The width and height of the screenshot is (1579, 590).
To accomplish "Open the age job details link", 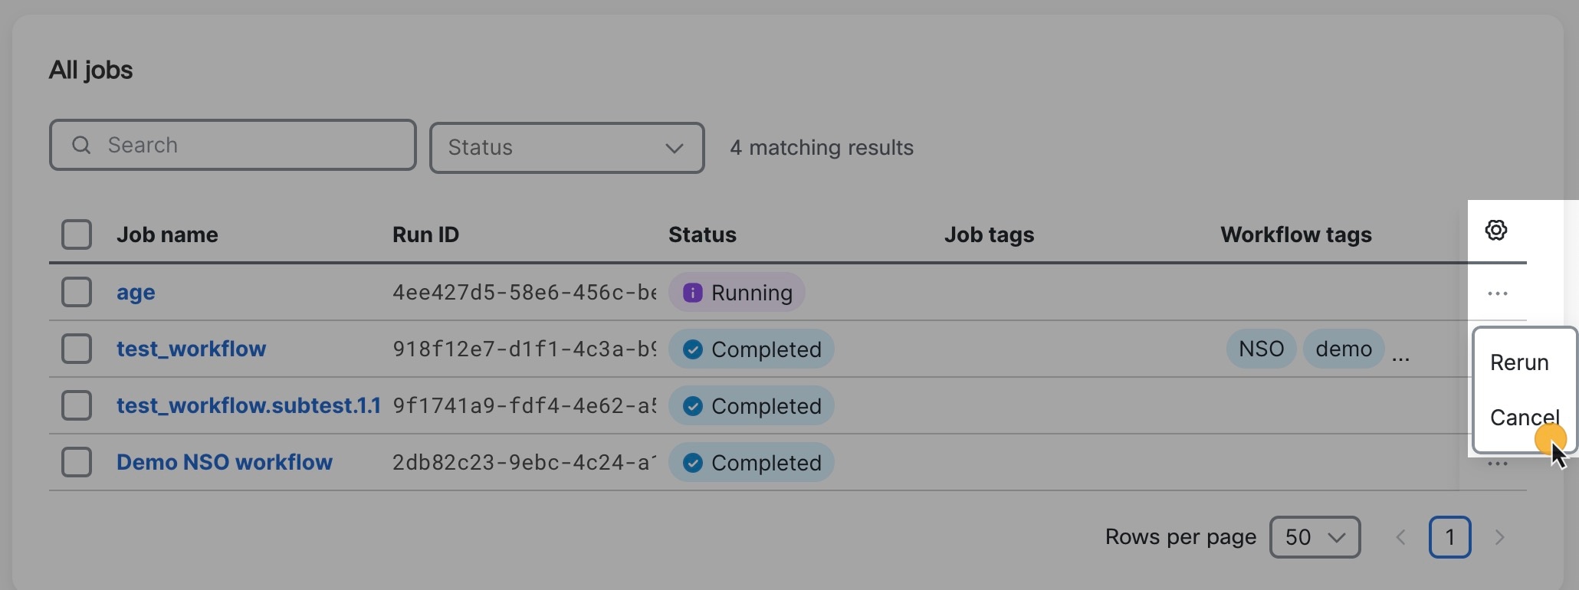I will click(136, 292).
